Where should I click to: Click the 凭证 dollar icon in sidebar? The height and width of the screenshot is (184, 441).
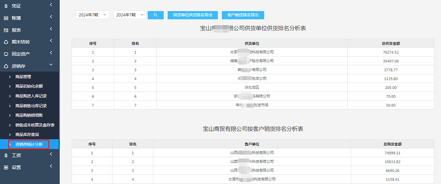click(6, 6)
